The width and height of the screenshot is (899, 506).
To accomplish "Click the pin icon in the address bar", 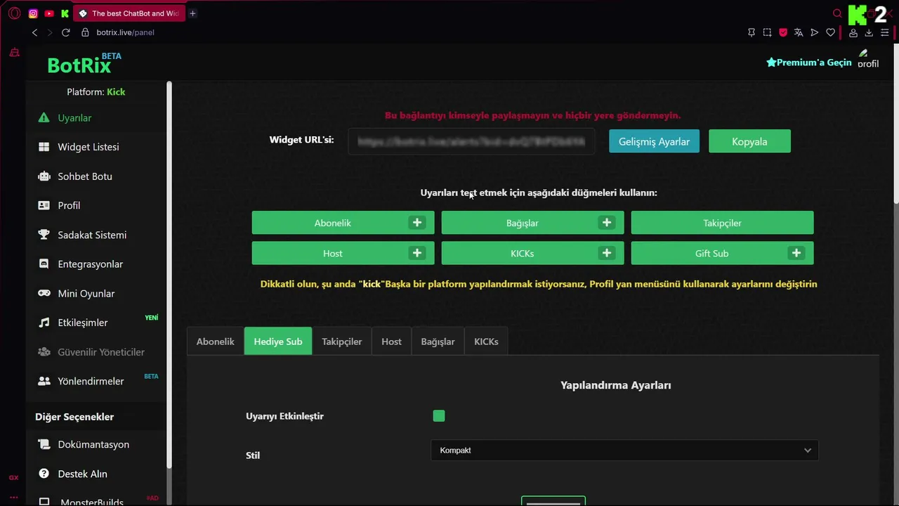I will point(752,32).
